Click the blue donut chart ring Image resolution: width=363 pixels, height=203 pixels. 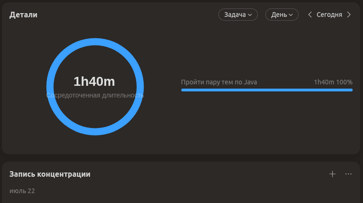95,42
